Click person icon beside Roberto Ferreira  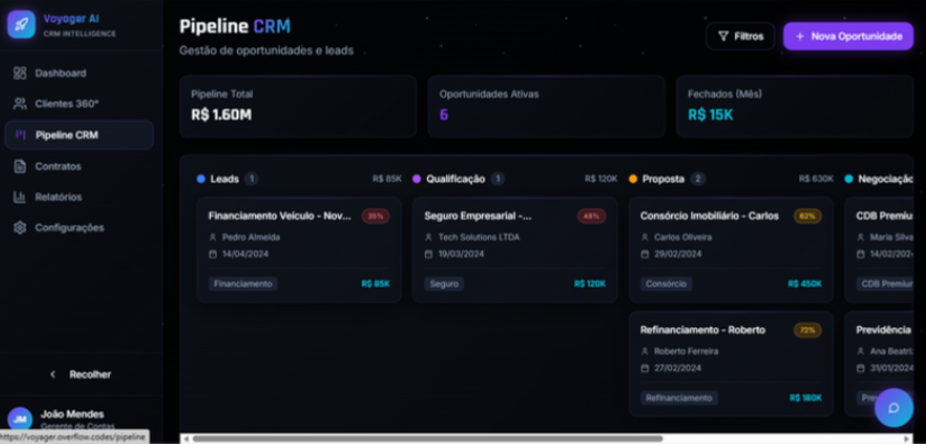pyautogui.click(x=645, y=351)
